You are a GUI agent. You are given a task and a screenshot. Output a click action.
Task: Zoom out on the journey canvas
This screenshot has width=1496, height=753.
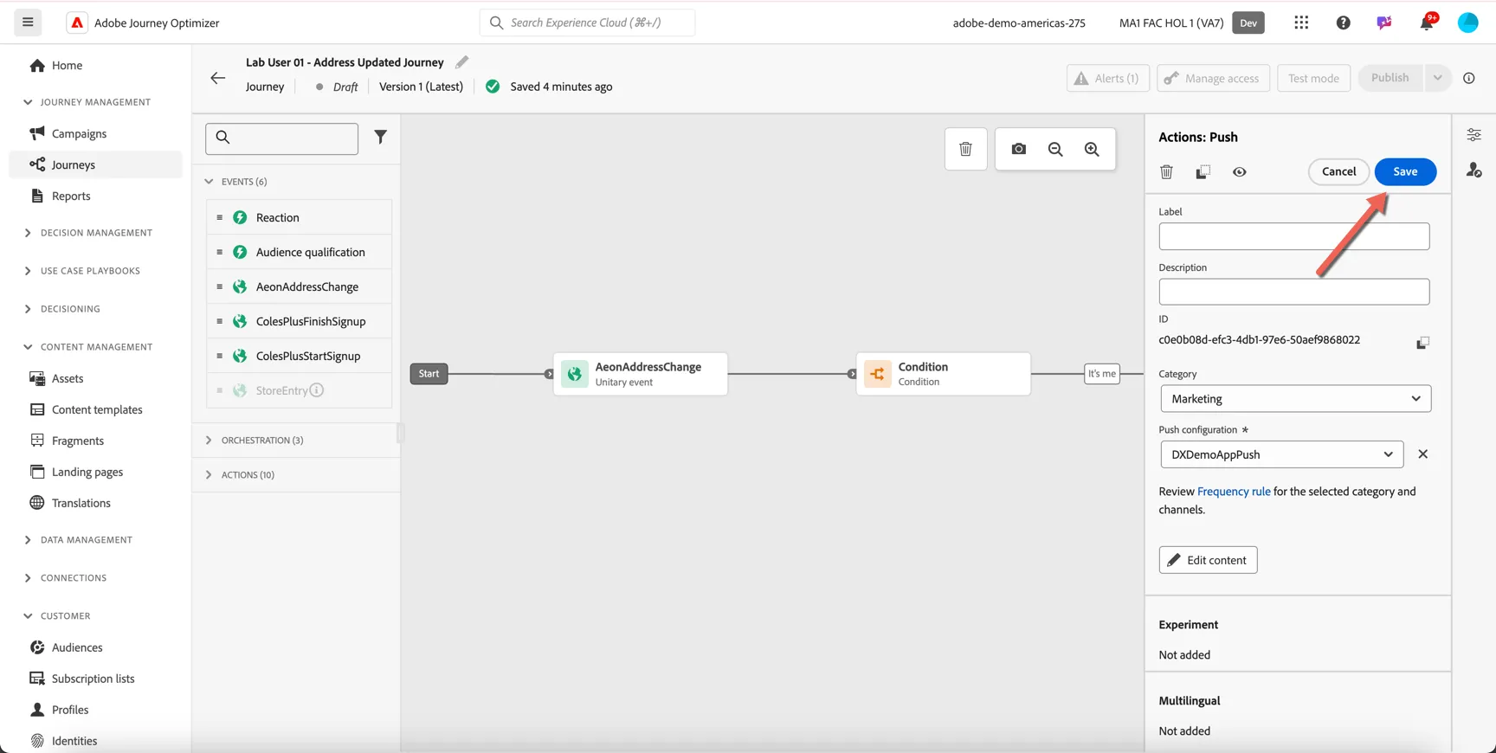(x=1055, y=149)
